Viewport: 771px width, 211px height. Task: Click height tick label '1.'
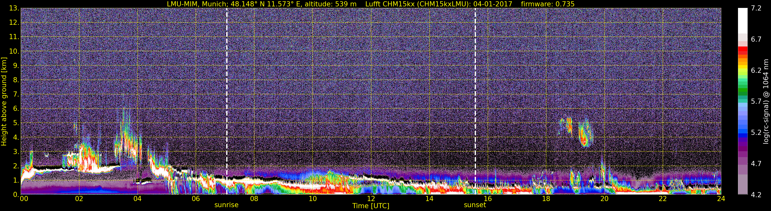pos(16,180)
